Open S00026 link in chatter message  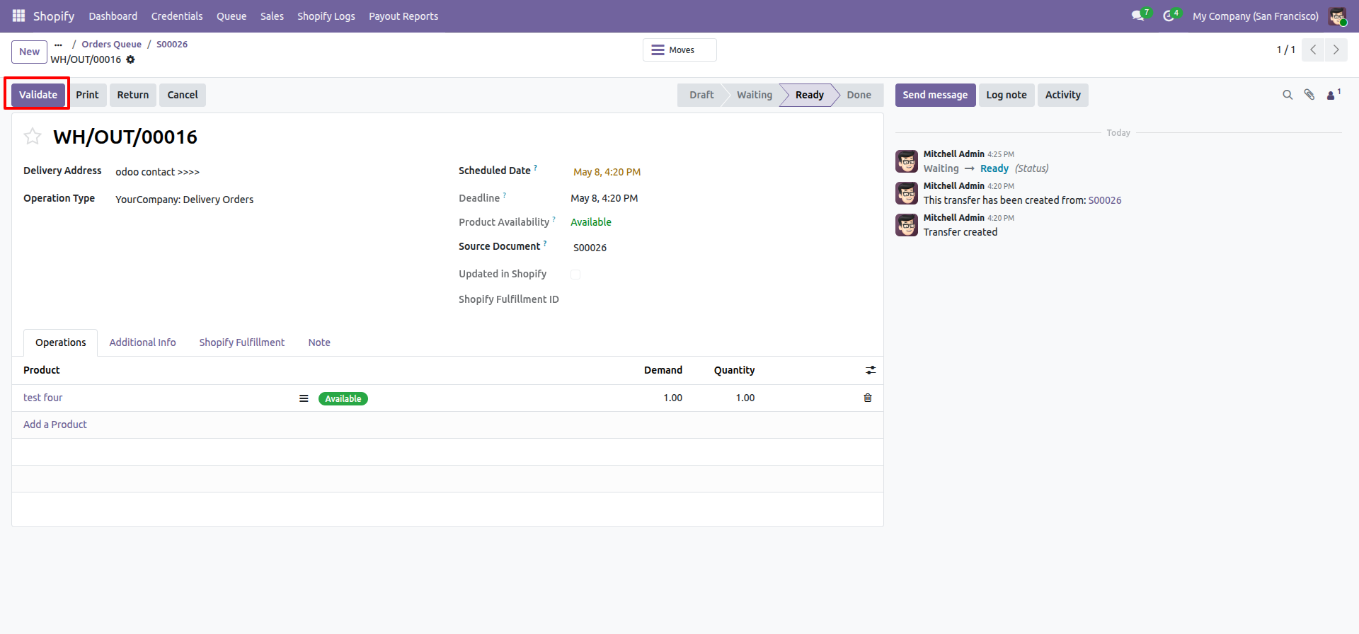[x=1105, y=200]
